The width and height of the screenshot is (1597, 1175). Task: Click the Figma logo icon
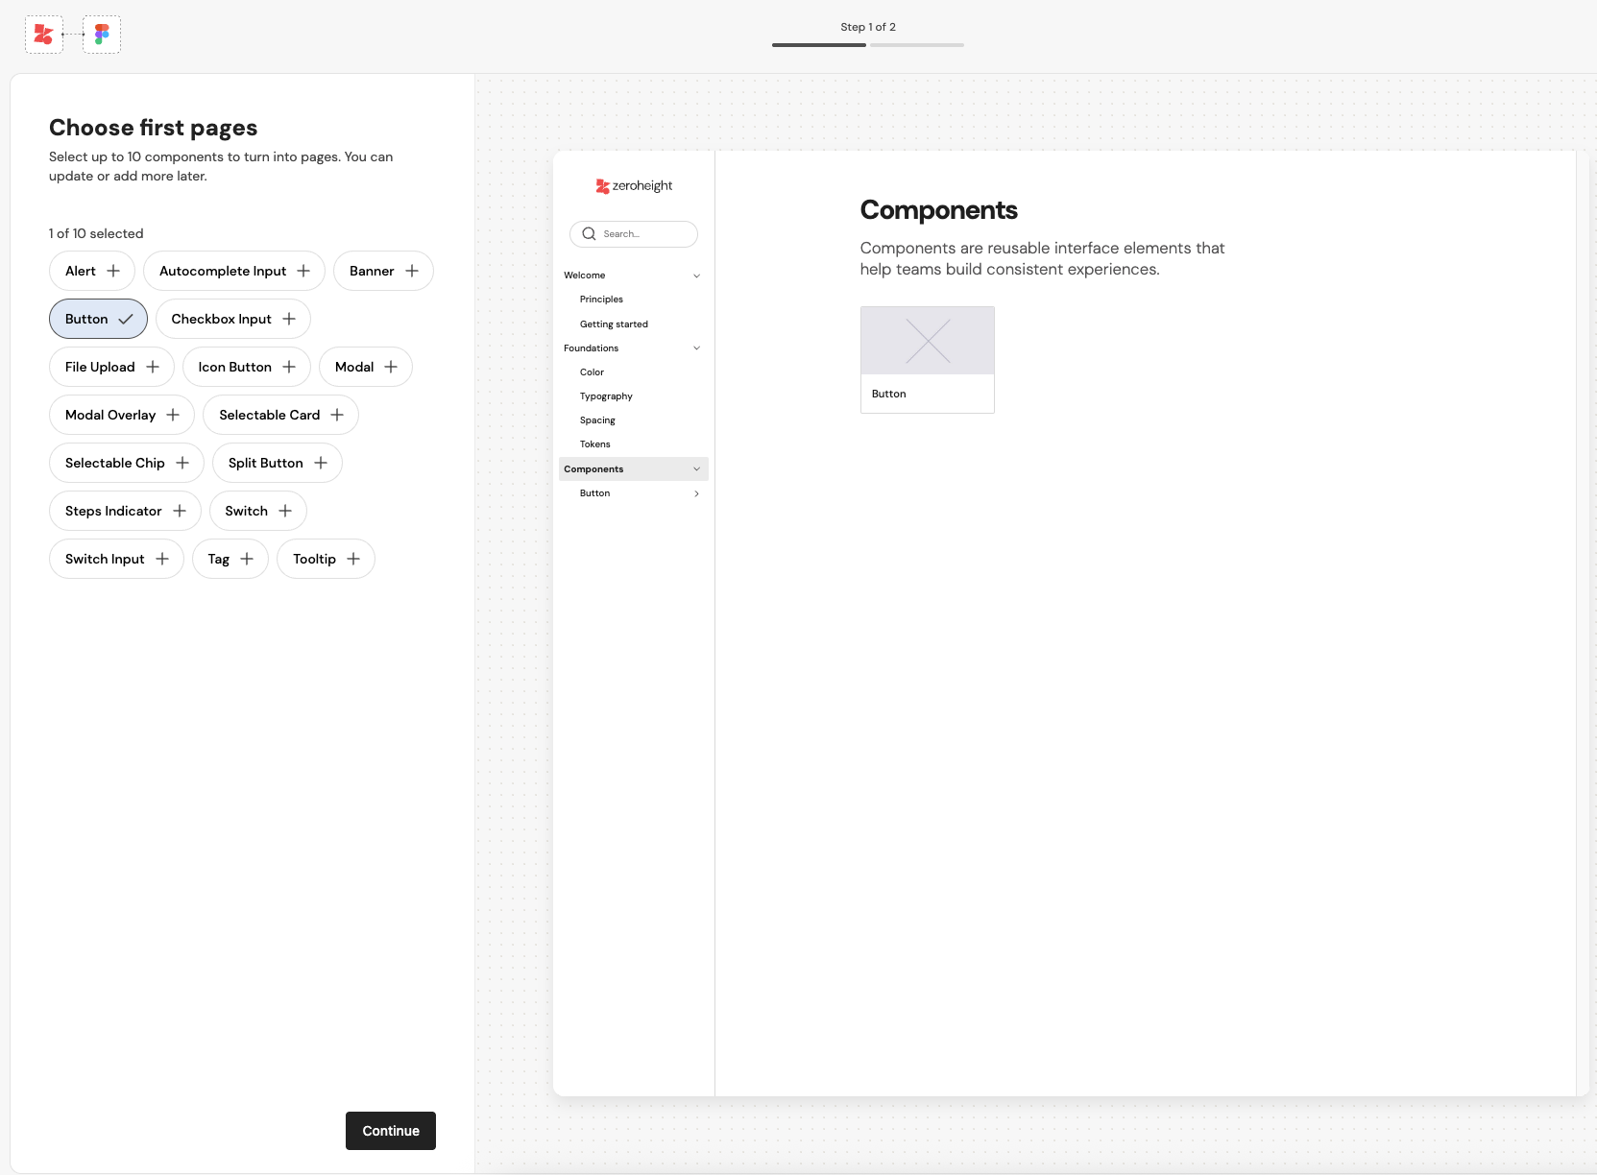(x=102, y=35)
